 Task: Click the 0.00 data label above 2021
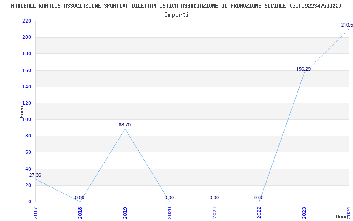click(214, 198)
